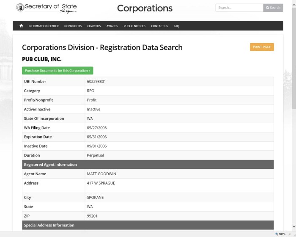Click Purchase Documents for this Corporation

[58, 71]
